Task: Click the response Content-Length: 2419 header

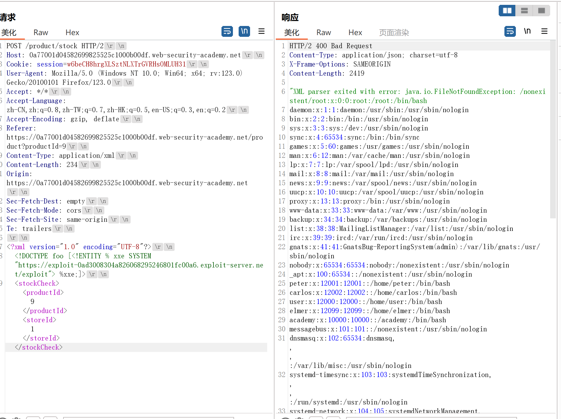Action: [327, 73]
